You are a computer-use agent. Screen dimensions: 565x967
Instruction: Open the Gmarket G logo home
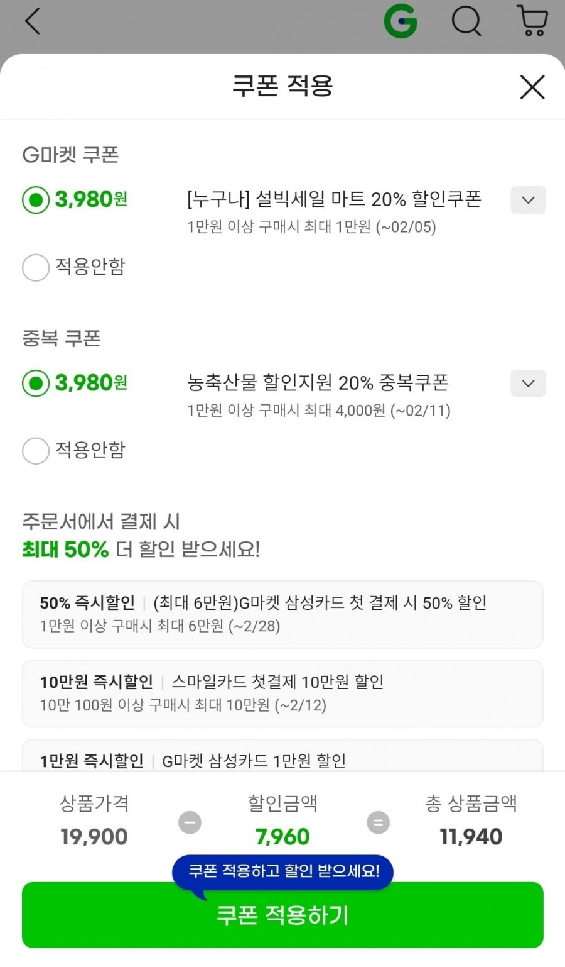[400, 21]
